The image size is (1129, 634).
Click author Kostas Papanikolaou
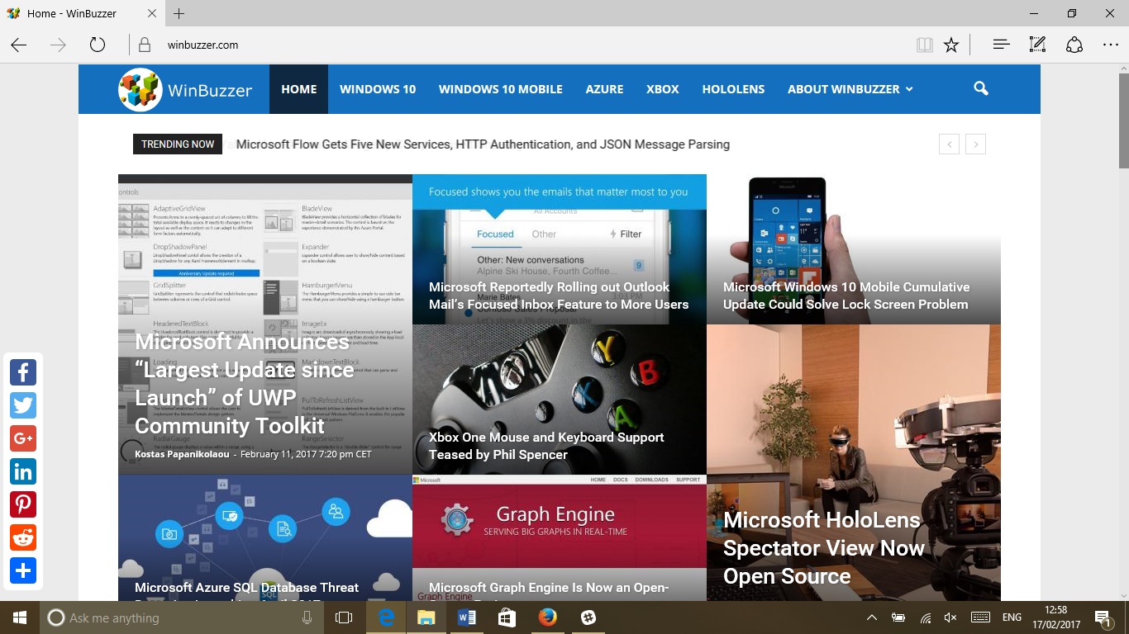click(182, 454)
